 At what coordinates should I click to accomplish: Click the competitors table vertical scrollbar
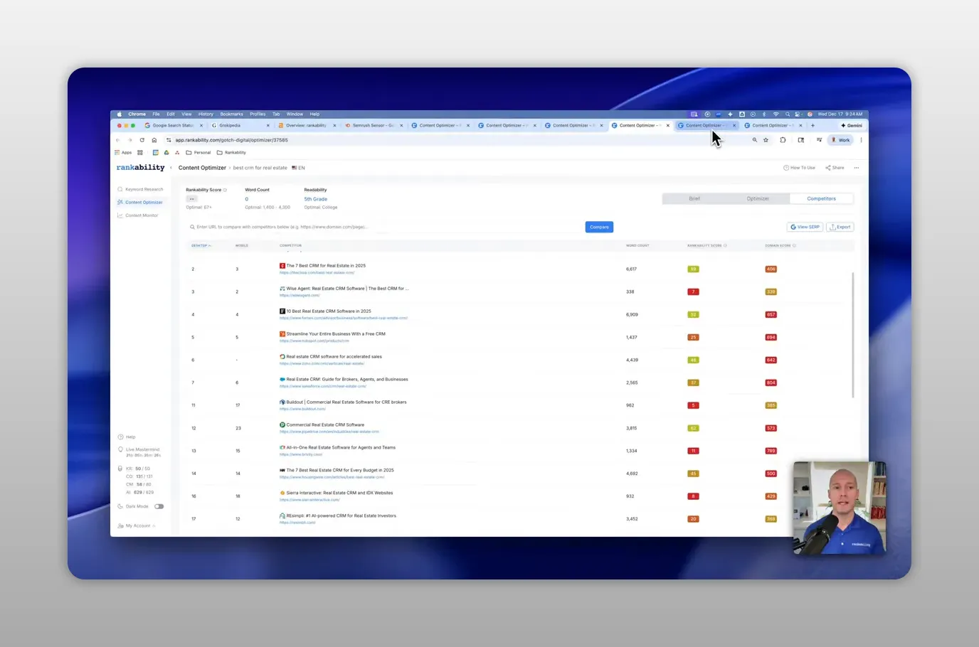[x=852, y=334]
